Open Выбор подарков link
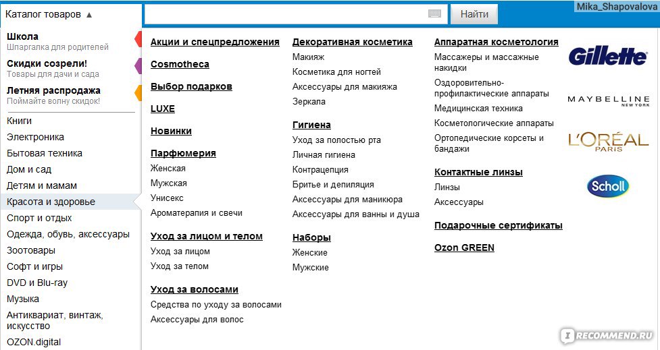The height and width of the screenshot is (350, 660). coord(192,86)
